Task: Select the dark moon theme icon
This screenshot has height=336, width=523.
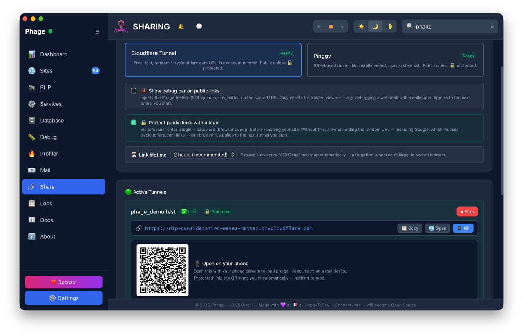Action: click(375, 27)
